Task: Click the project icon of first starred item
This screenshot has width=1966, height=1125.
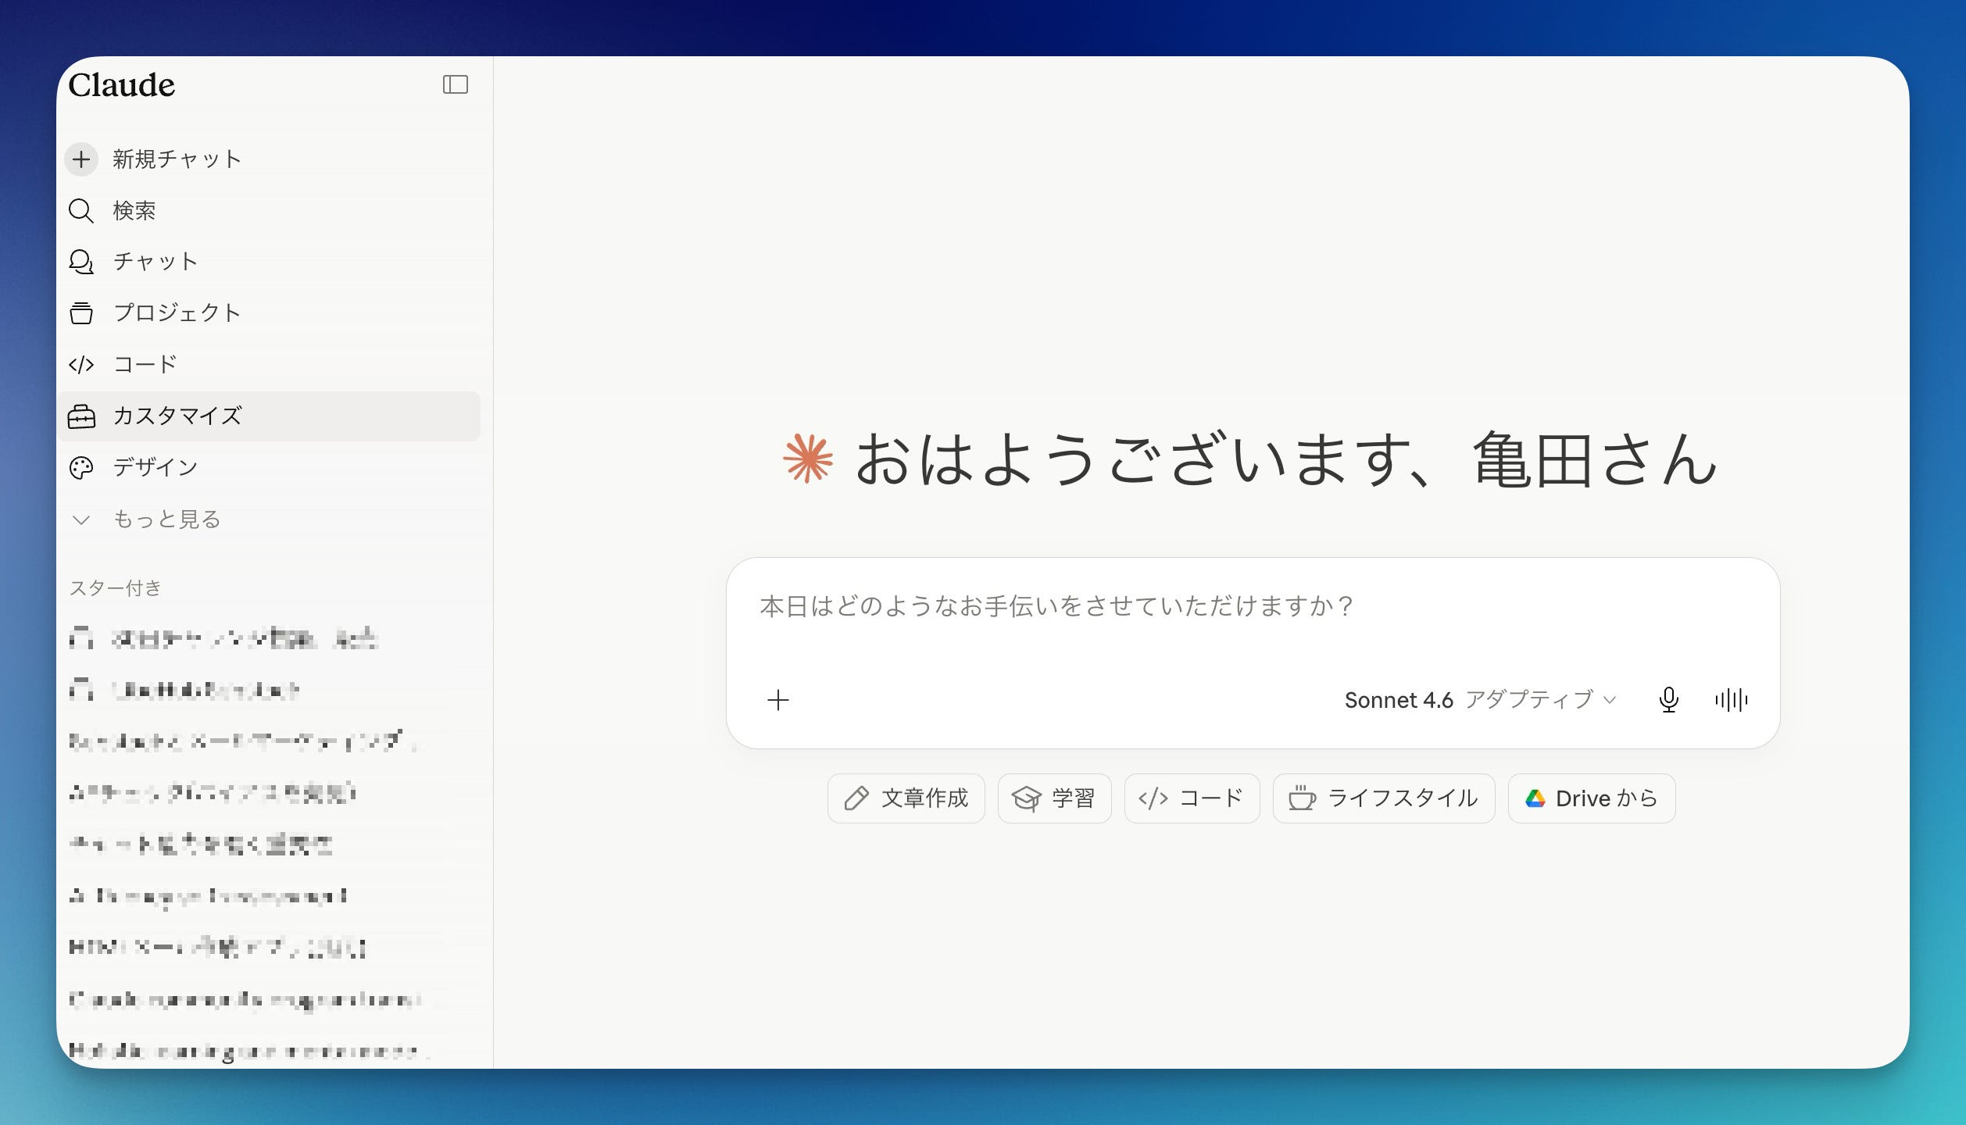Action: coord(81,639)
